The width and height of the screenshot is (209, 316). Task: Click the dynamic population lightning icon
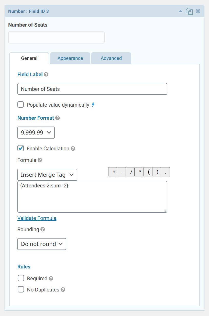pos(93,105)
